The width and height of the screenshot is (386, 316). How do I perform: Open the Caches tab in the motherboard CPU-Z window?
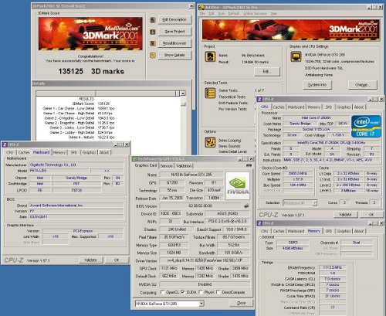[x=24, y=152]
